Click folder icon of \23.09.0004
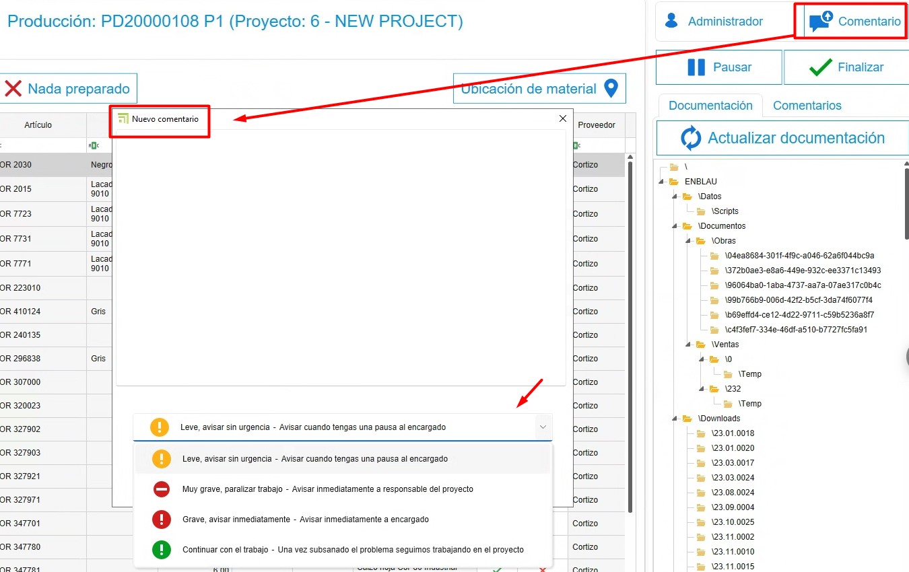Viewport: 909px width, 572px height. (701, 507)
